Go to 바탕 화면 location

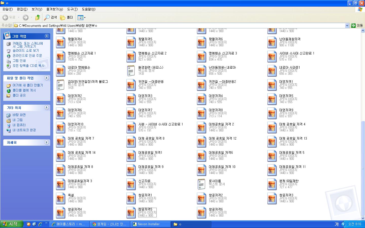click(19, 115)
